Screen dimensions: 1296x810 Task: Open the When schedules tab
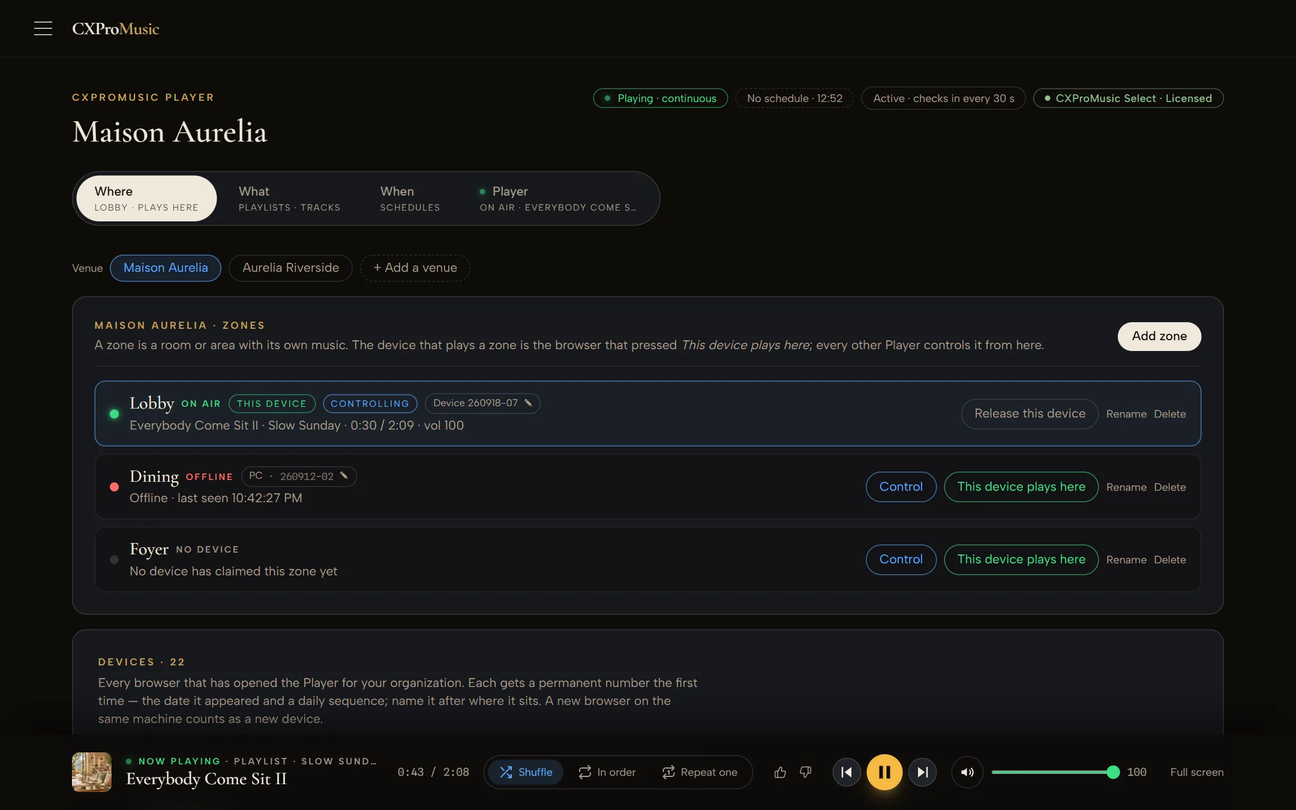(x=410, y=199)
